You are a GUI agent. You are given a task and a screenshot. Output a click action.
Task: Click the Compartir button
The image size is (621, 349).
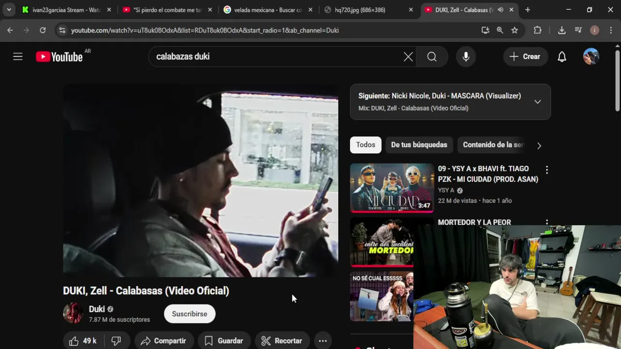click(164, 341)
